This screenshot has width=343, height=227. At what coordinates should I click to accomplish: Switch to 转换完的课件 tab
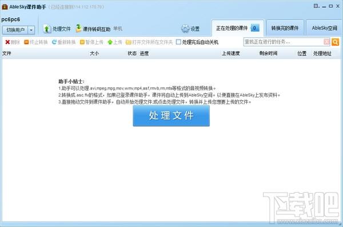[285, 28]
